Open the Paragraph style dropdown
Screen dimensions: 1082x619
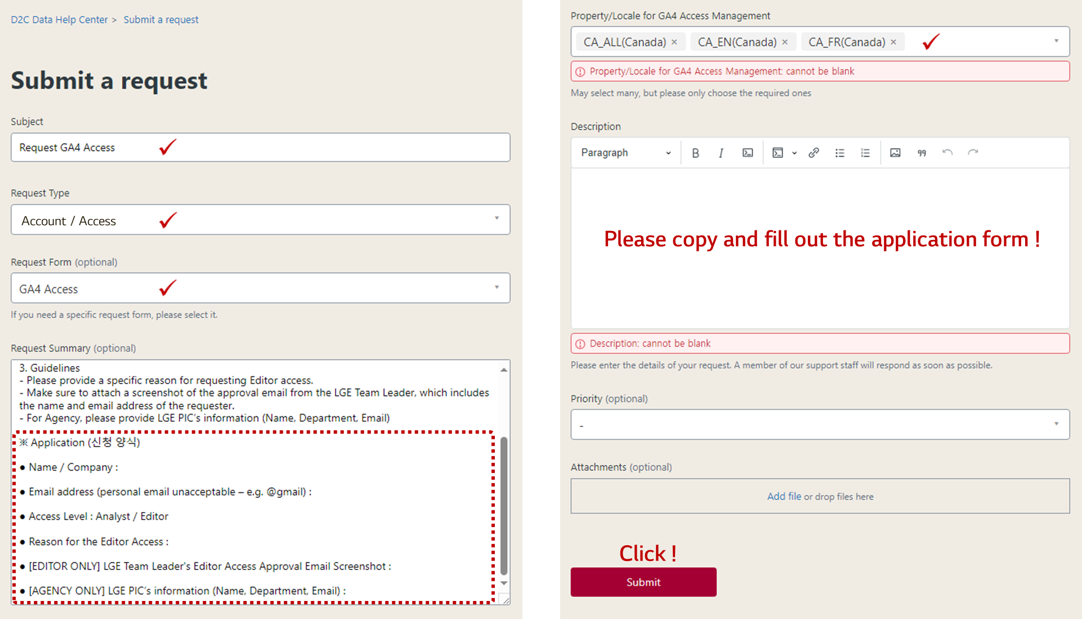coord(625,153)
